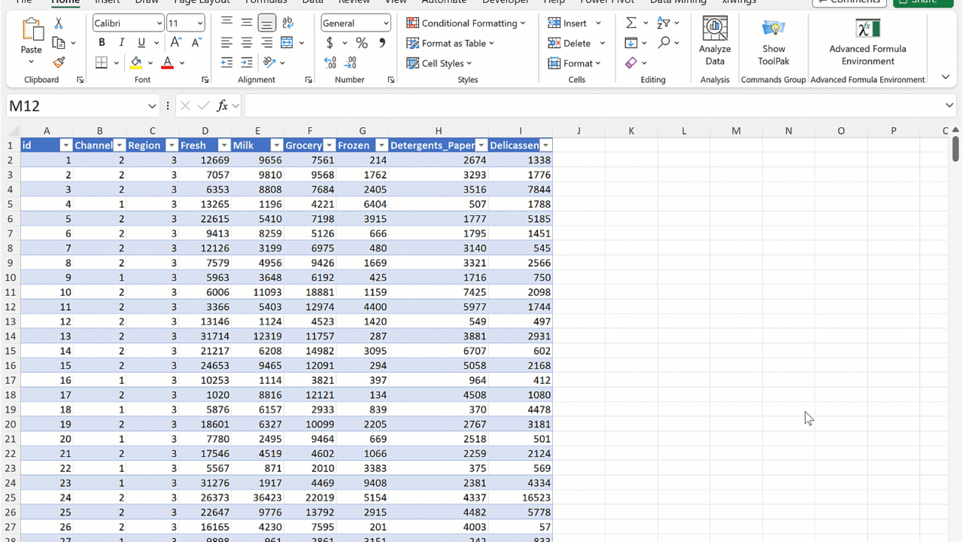Image resolution: width=963 pixels, height=542 pixels.
Task: Toggle bold formatting
Action: click(102, 43)
